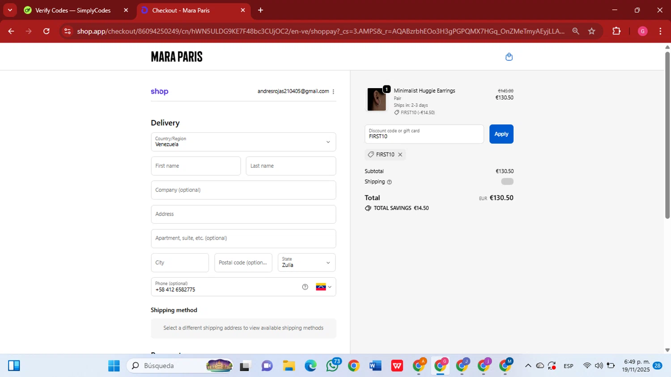Click the phone field help icon

tap(305, 287)
